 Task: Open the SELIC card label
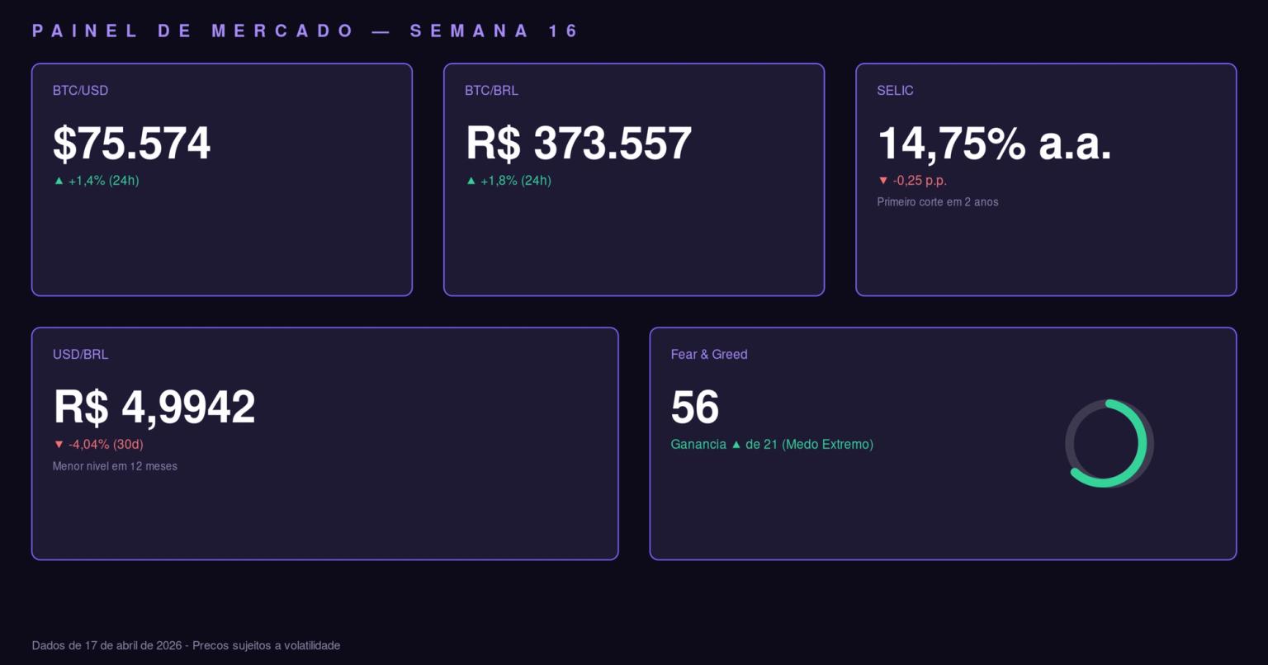pyautogui.click(x=895, y=91)
